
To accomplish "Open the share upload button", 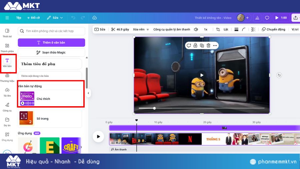I will tap(296, 18).
